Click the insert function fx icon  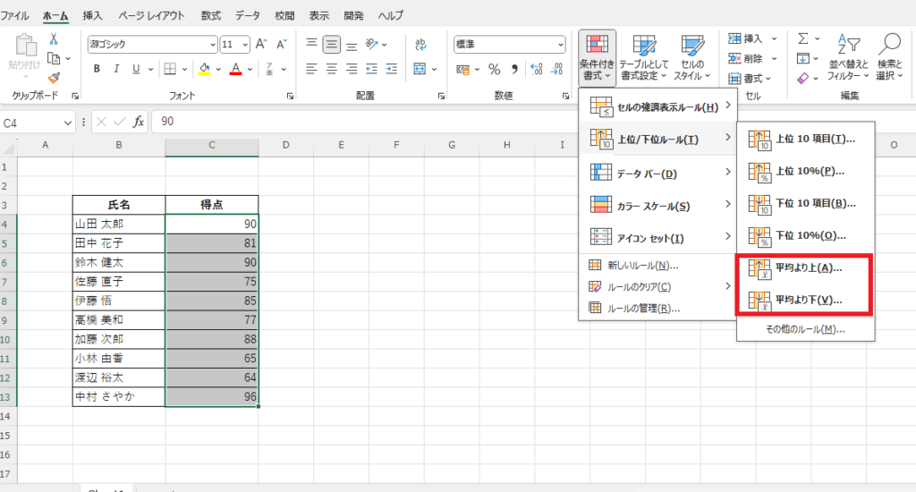[x=139, y=122]
